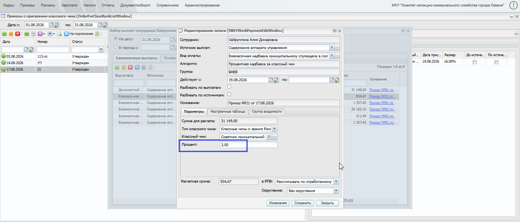Open 'Приказ №21 от...' link in Основание column
The width and height of the screenshot is (520, 222).
coord(384,96)
